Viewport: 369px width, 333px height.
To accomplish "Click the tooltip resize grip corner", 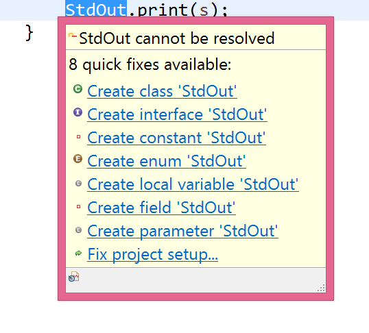I will coord(321,288).
